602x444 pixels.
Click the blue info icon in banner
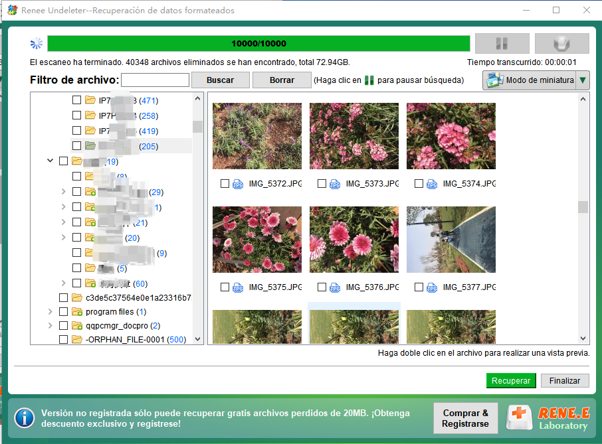[x=25, y=418]
